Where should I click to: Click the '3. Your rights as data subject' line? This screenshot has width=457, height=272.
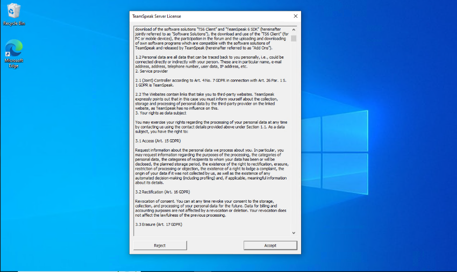[x=161, y=112]
